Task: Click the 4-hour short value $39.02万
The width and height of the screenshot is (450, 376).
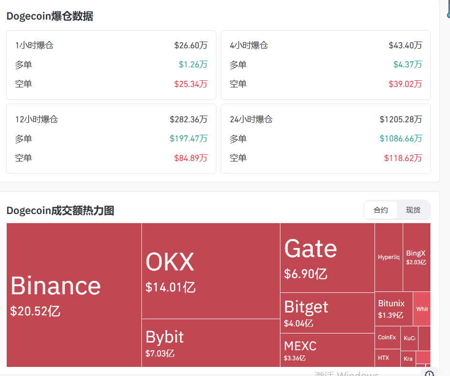Action: click(405, 84)
